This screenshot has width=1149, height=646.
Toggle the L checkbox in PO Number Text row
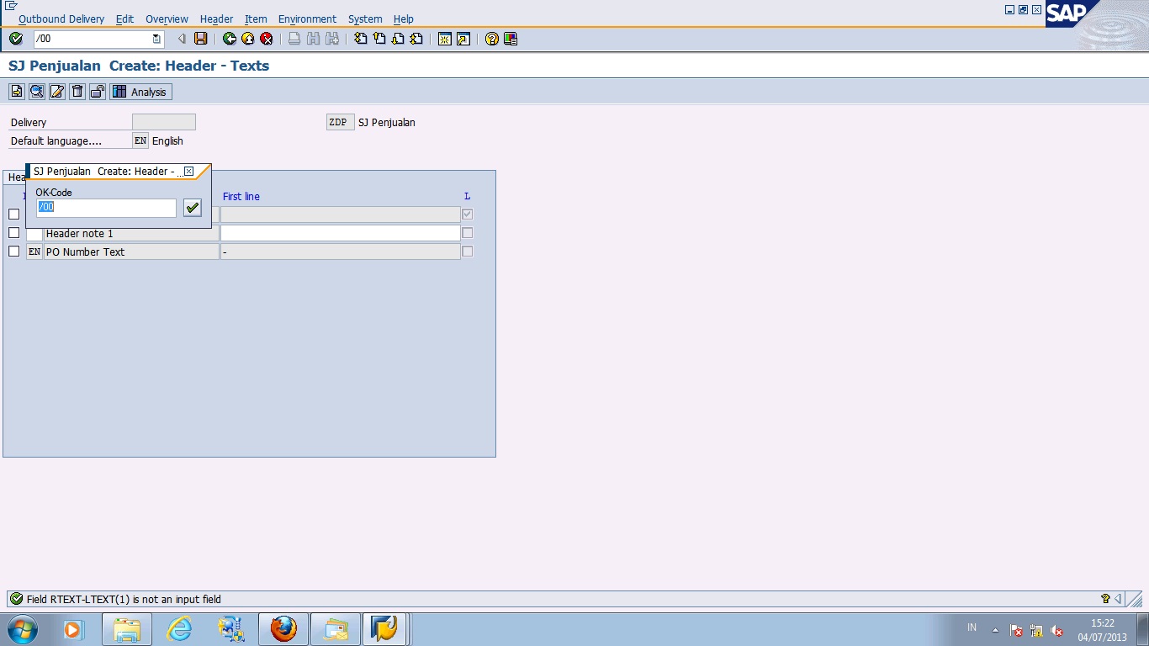(x=468, y=252)
